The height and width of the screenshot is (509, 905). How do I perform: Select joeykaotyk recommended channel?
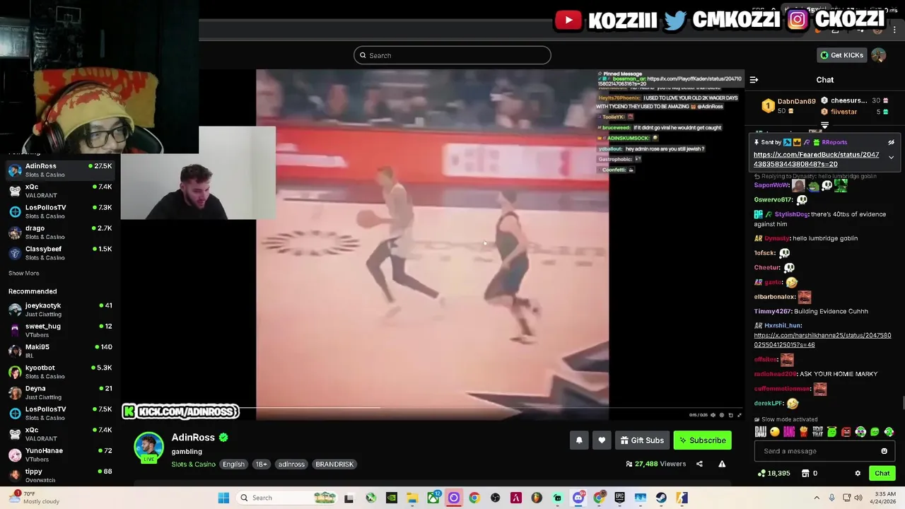pyautogui.click(x=60, y=309)
